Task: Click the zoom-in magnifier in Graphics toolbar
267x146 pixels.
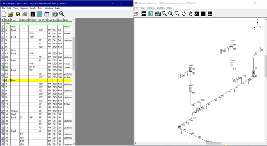Action: point(171,14)
